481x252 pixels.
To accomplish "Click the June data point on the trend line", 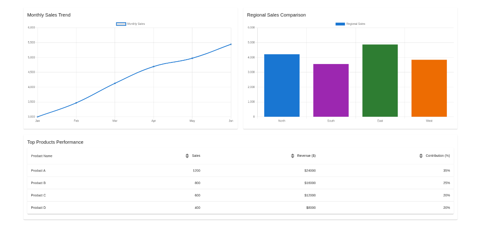I will (x=231, y=44).
